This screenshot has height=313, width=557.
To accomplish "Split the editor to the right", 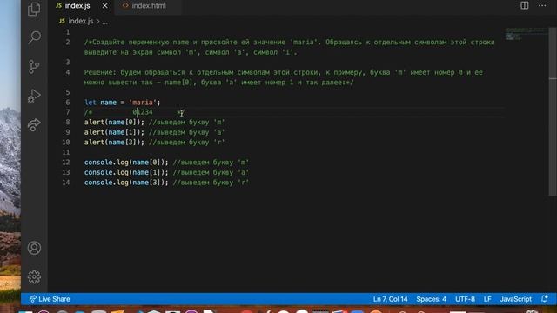I will tap(524, 5).
